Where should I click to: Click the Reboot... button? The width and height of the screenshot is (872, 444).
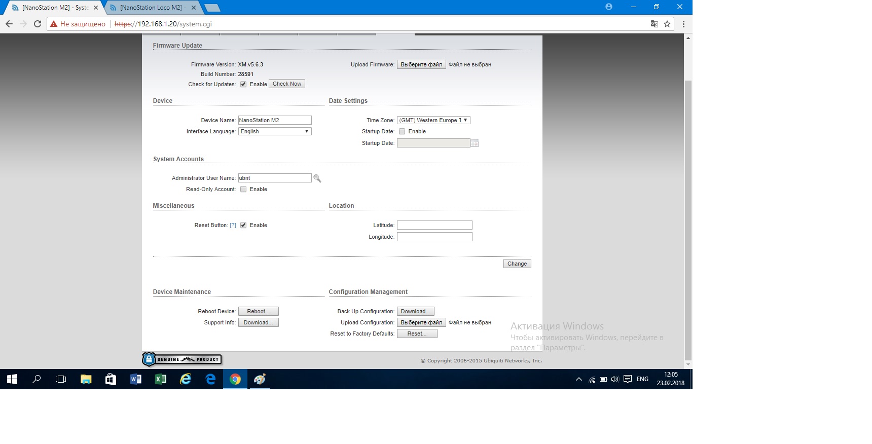click(259, 311)
